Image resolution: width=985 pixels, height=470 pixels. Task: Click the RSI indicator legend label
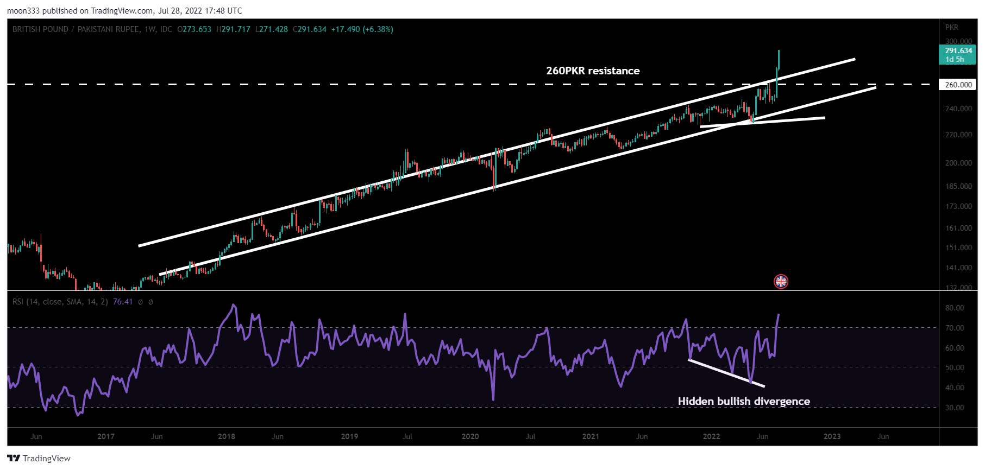[x=60, y=302]
